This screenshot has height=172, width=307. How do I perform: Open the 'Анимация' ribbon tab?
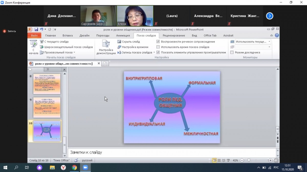123,35
